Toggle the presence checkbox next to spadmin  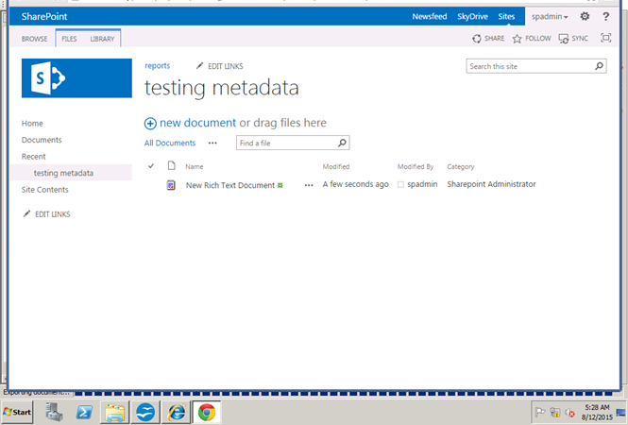(400, 185)
